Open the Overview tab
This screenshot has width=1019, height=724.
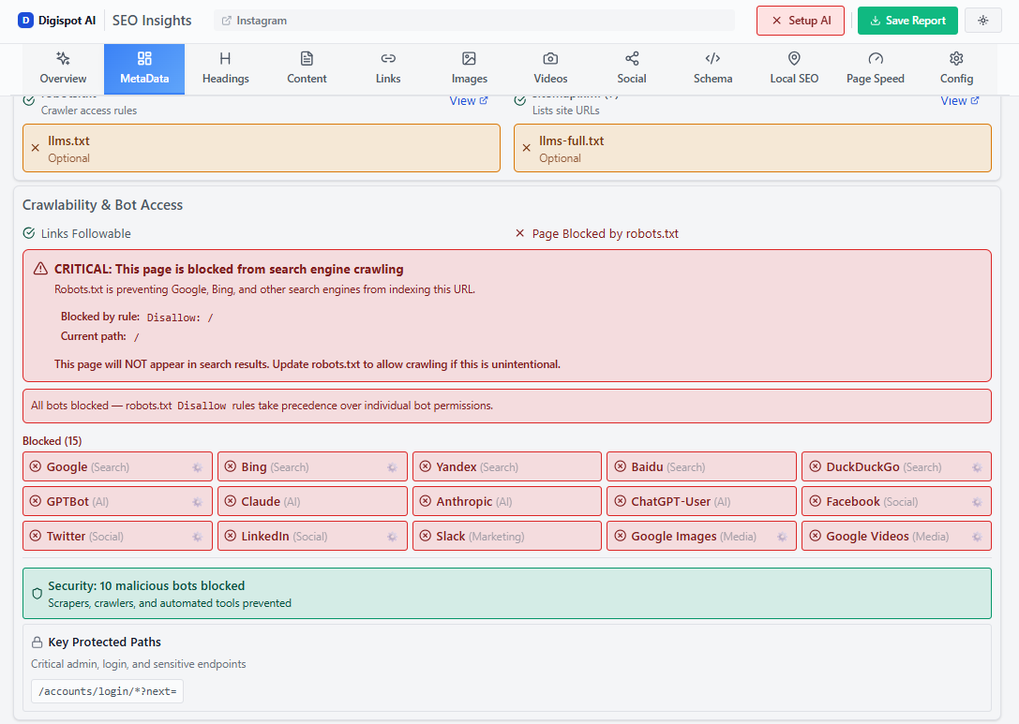63,68
